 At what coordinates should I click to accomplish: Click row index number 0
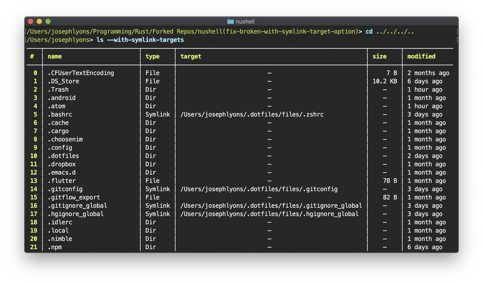click(x=35, y=73)
